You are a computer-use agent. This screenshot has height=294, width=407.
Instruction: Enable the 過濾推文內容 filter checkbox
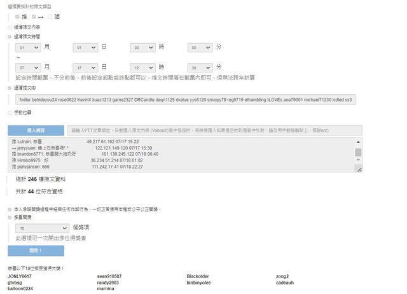10,27
